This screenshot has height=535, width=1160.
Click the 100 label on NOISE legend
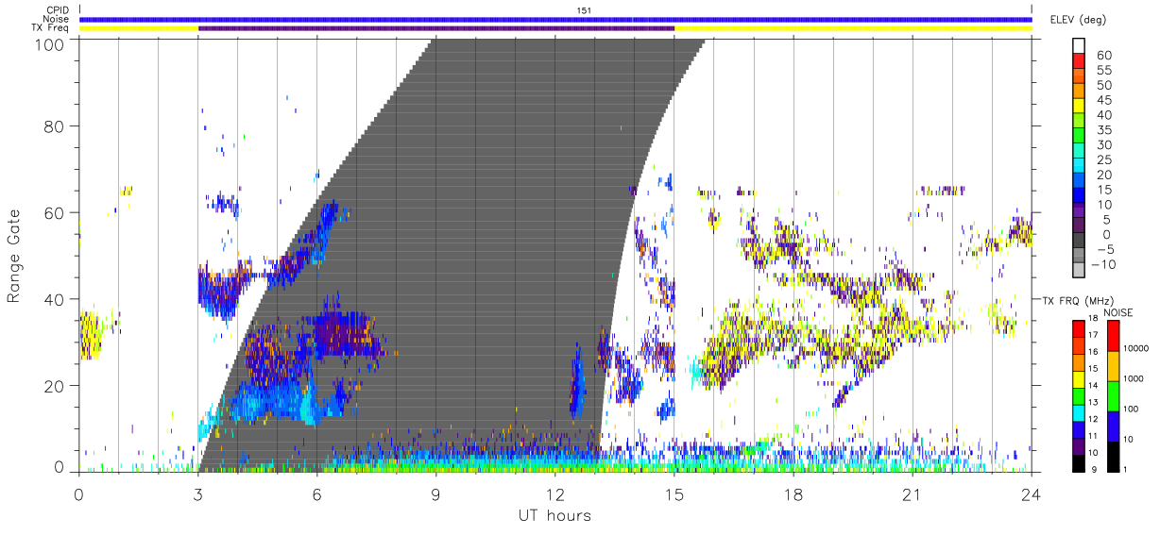point(1131,409)
